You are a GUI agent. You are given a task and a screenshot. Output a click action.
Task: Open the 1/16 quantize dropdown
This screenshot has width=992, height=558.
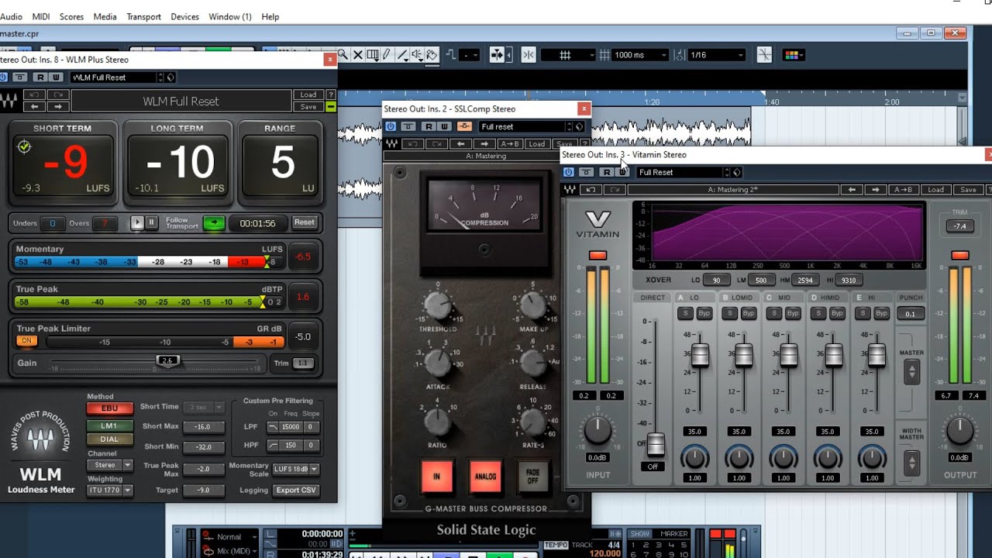717,55
